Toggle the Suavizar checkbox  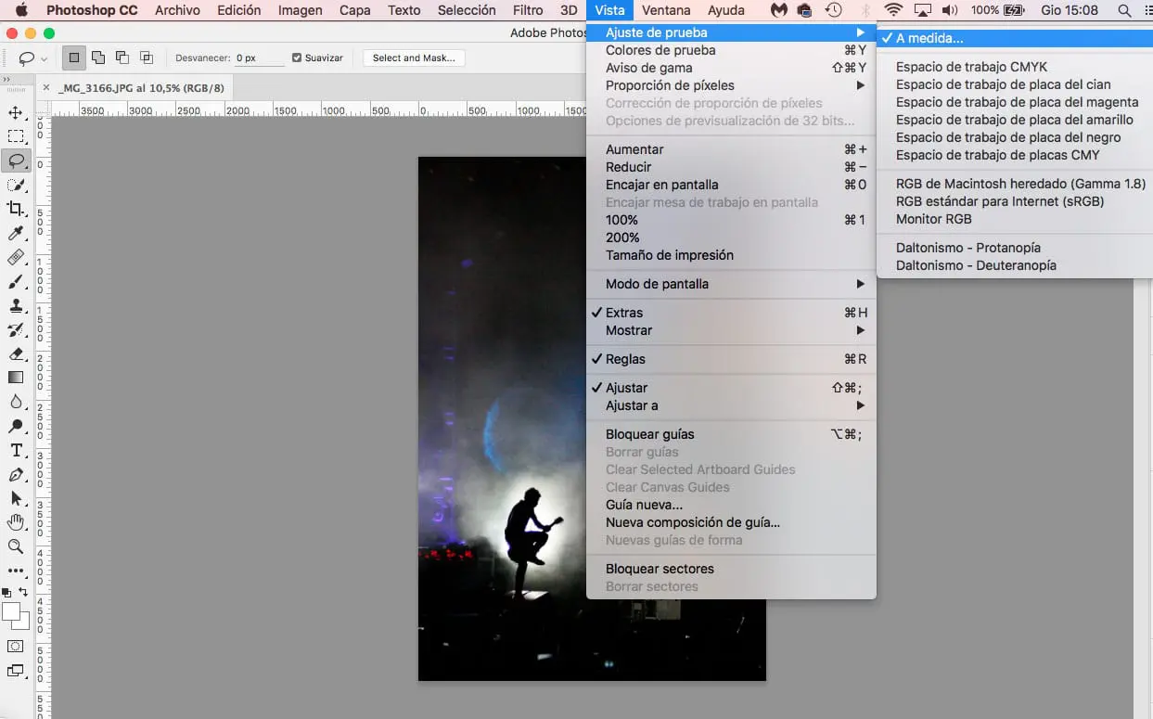[297, 58]
